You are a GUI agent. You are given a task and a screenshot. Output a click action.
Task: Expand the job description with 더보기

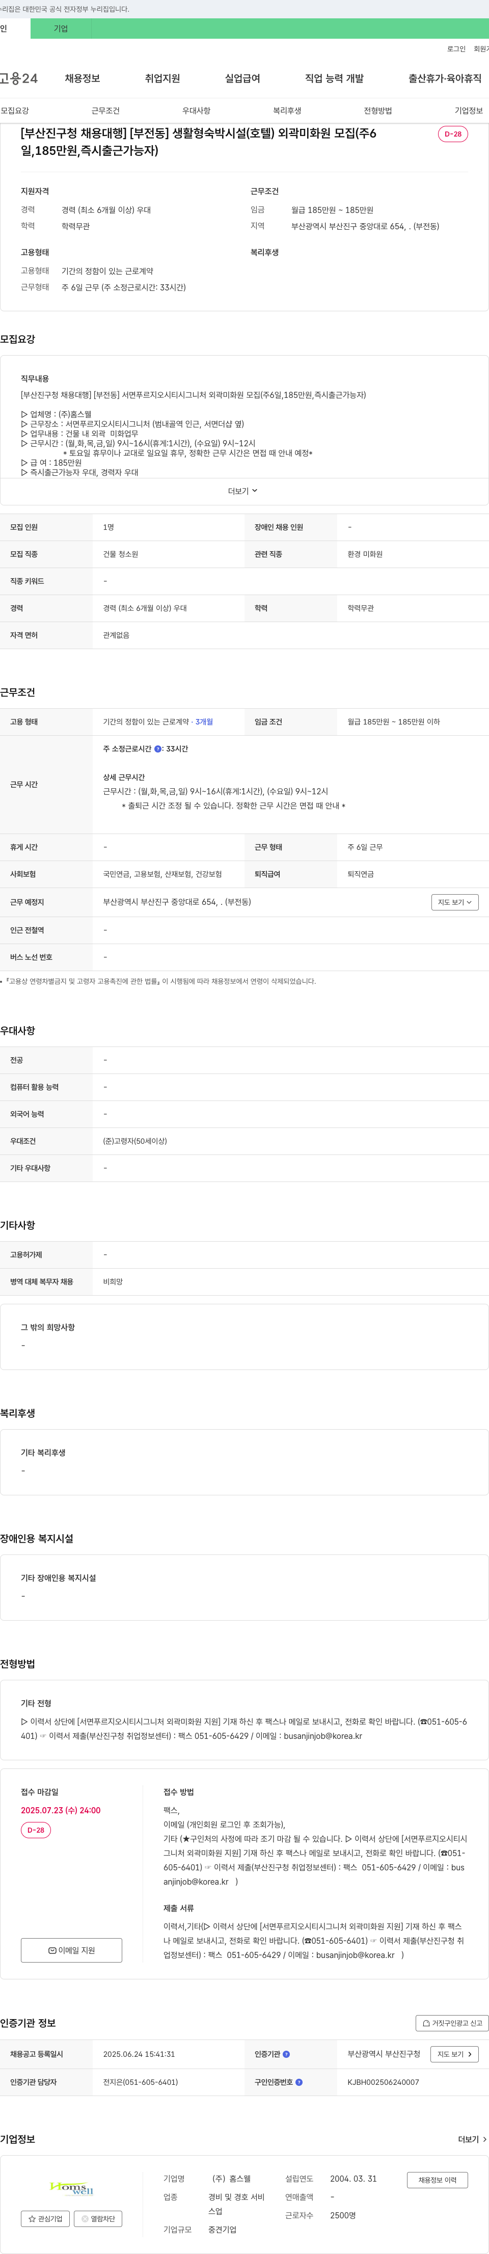243,491
